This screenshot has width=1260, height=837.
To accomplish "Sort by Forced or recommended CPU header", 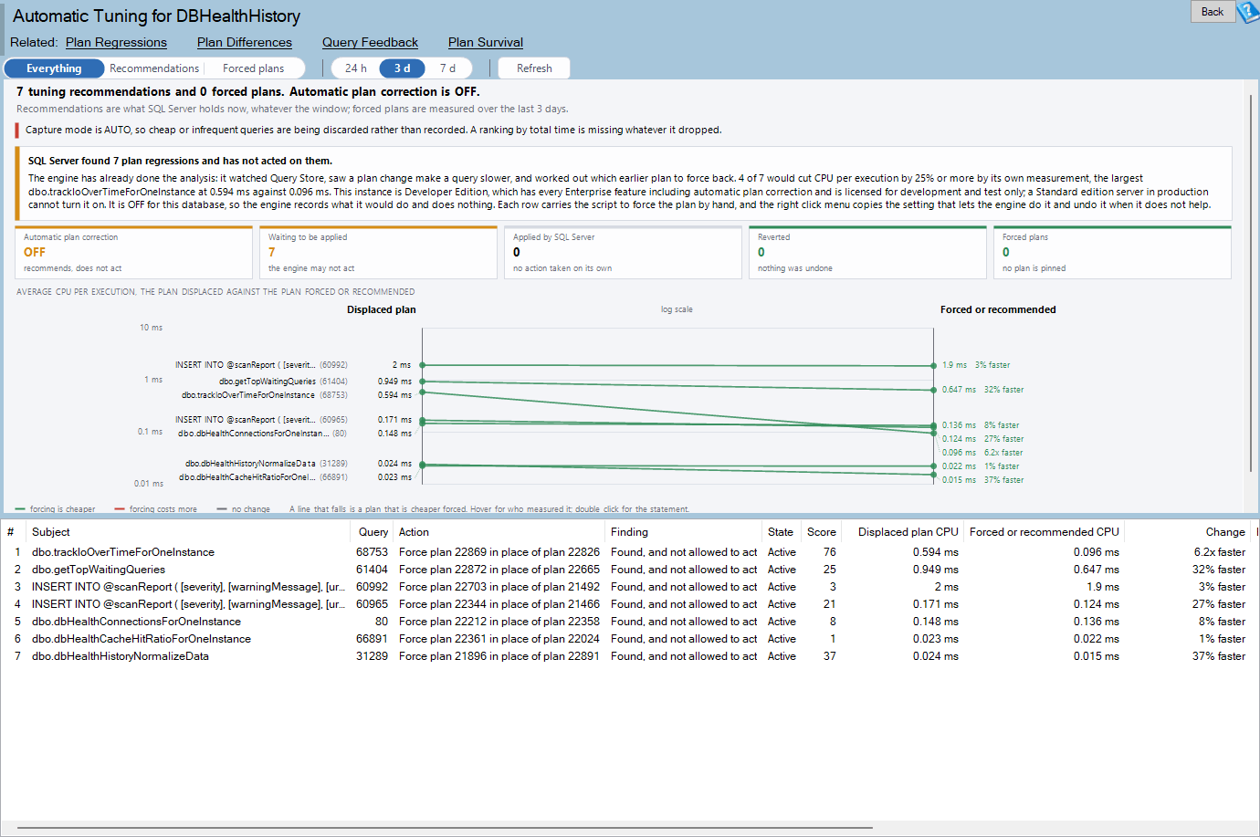I will pos(1045,532).
